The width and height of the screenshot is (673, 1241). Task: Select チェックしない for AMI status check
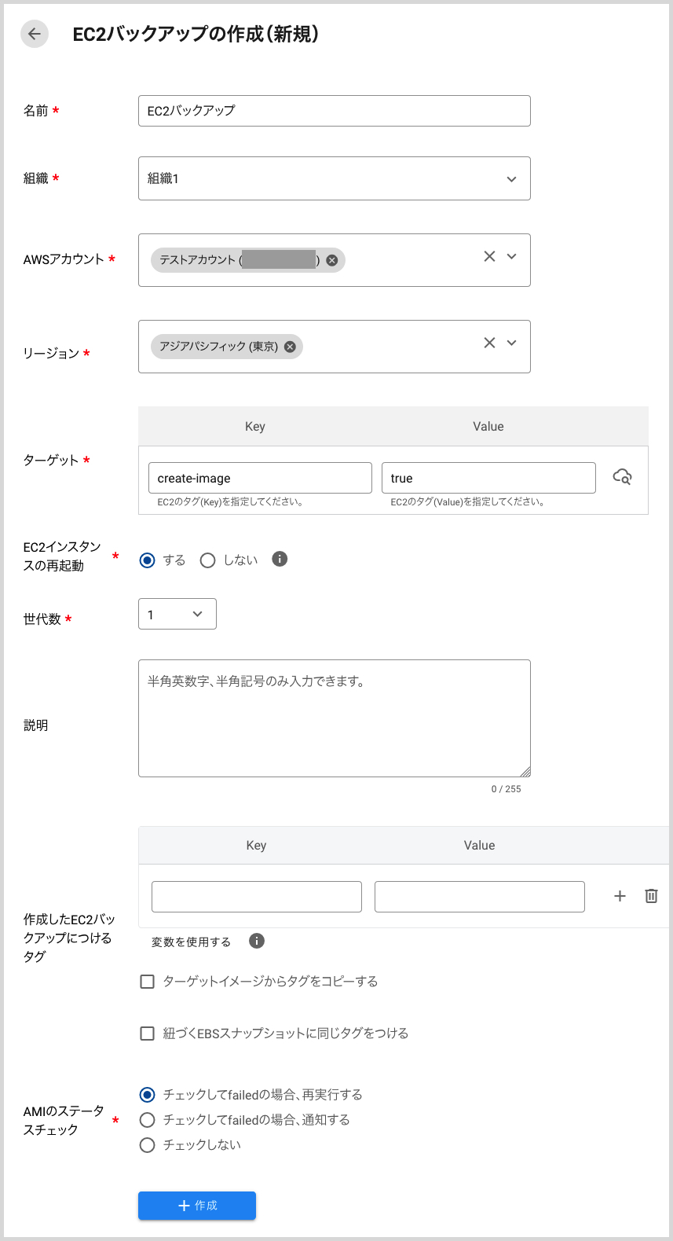[x=147, y=1145]
